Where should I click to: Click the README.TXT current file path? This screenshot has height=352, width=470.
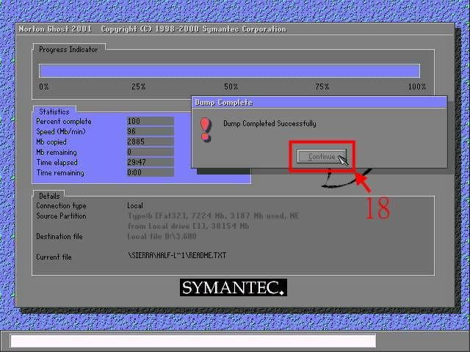click(177, 255)
